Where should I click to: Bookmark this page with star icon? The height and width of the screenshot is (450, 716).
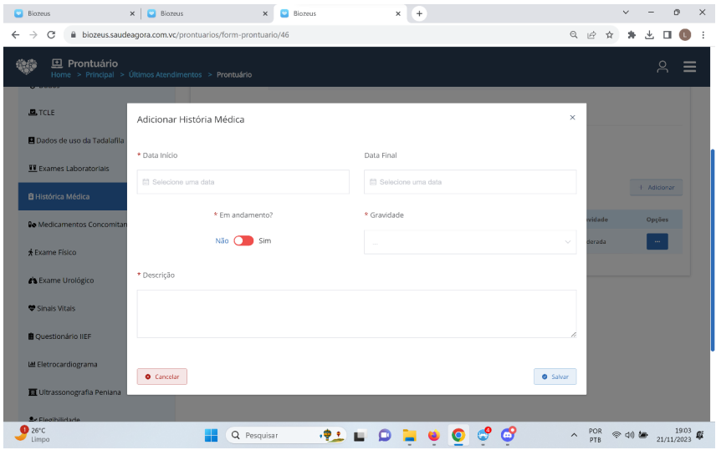tap(610, 35)
